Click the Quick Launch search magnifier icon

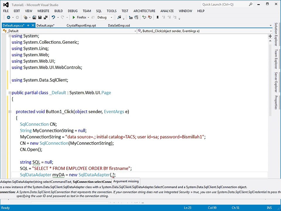pyautogui.click(x=251, y=4)
